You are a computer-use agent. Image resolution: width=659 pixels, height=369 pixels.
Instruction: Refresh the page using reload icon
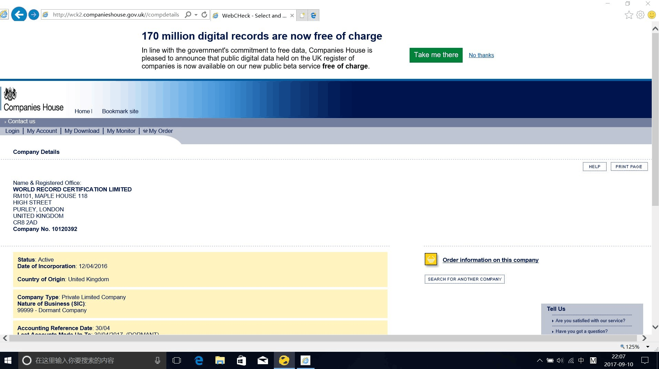(x=204, y=15)
